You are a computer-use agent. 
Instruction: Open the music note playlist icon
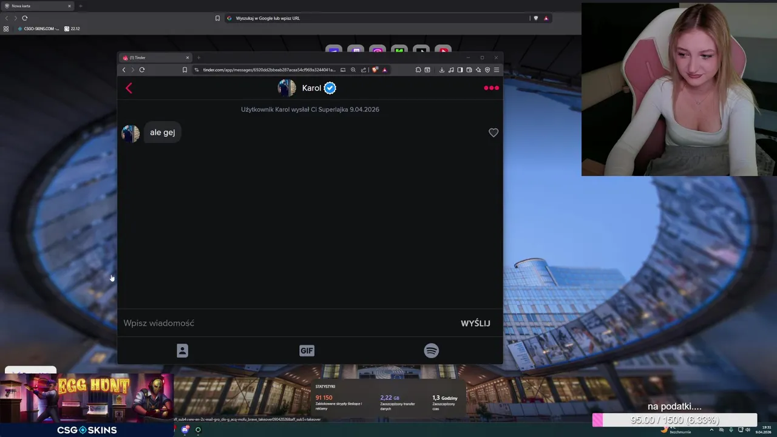coord(451,70)
